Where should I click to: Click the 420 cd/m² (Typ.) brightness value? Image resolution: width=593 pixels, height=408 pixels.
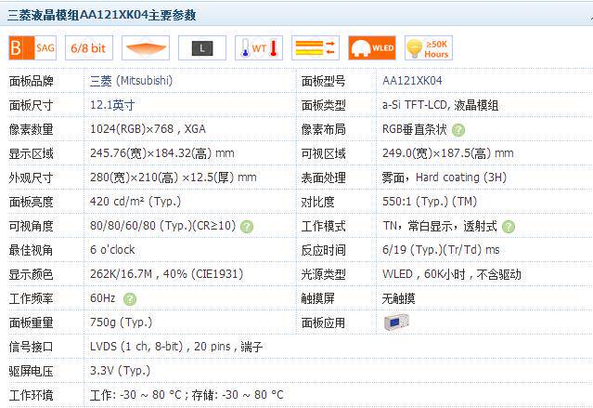coord(135,202)
